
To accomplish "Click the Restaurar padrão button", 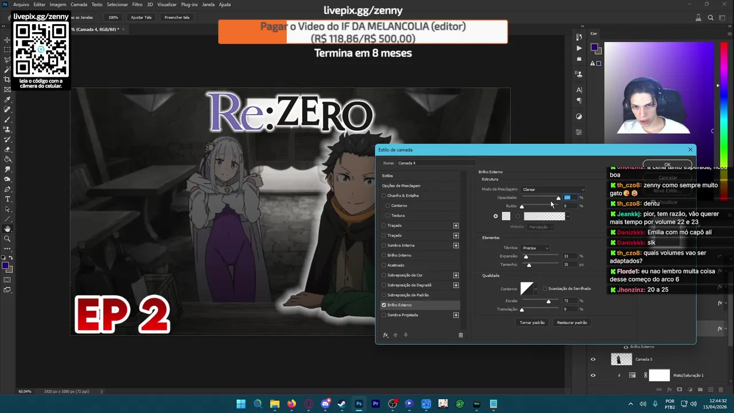I will [572, 322].
